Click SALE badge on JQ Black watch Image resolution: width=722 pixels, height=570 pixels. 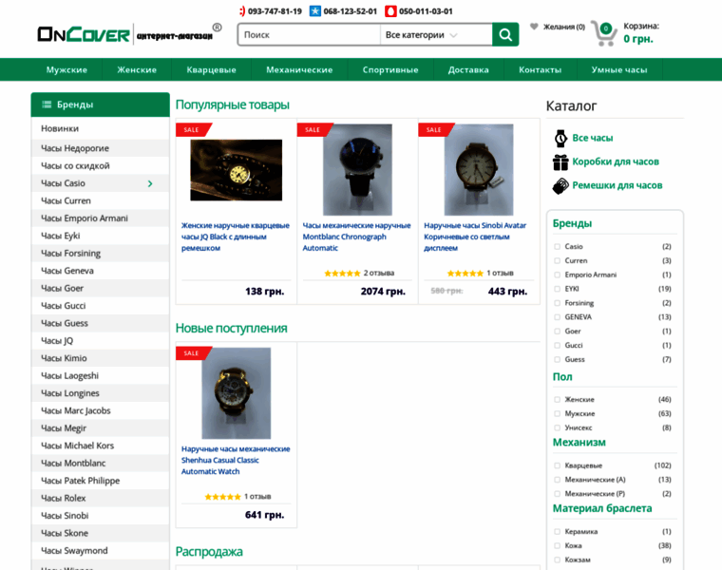coord(194,130)
